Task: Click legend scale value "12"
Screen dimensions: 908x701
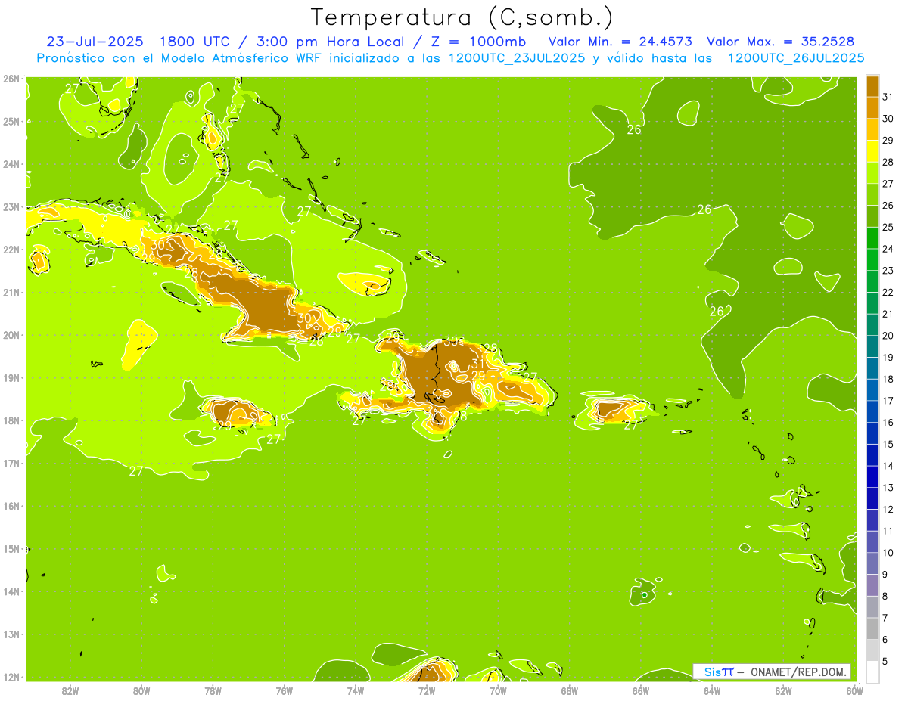Action: pos(888,509)
